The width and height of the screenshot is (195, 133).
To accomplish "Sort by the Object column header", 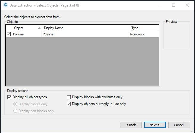I will (x=24, y=28).
